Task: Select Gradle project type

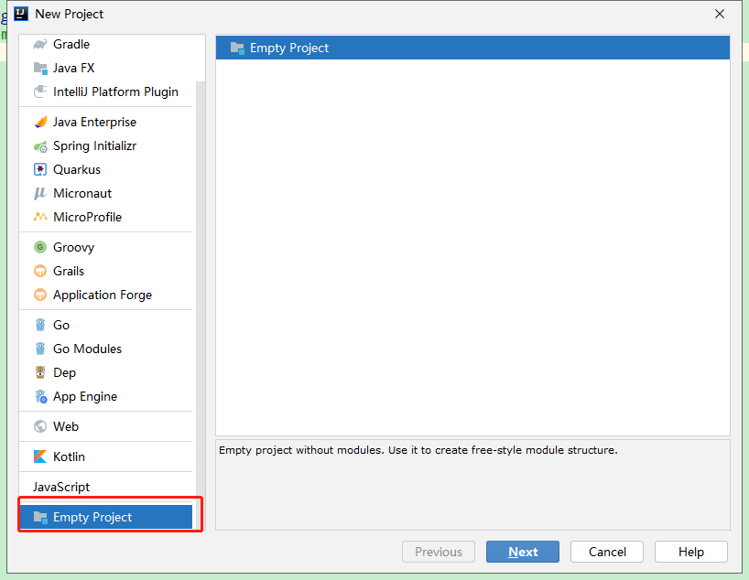Action: (x=105, y=44)
